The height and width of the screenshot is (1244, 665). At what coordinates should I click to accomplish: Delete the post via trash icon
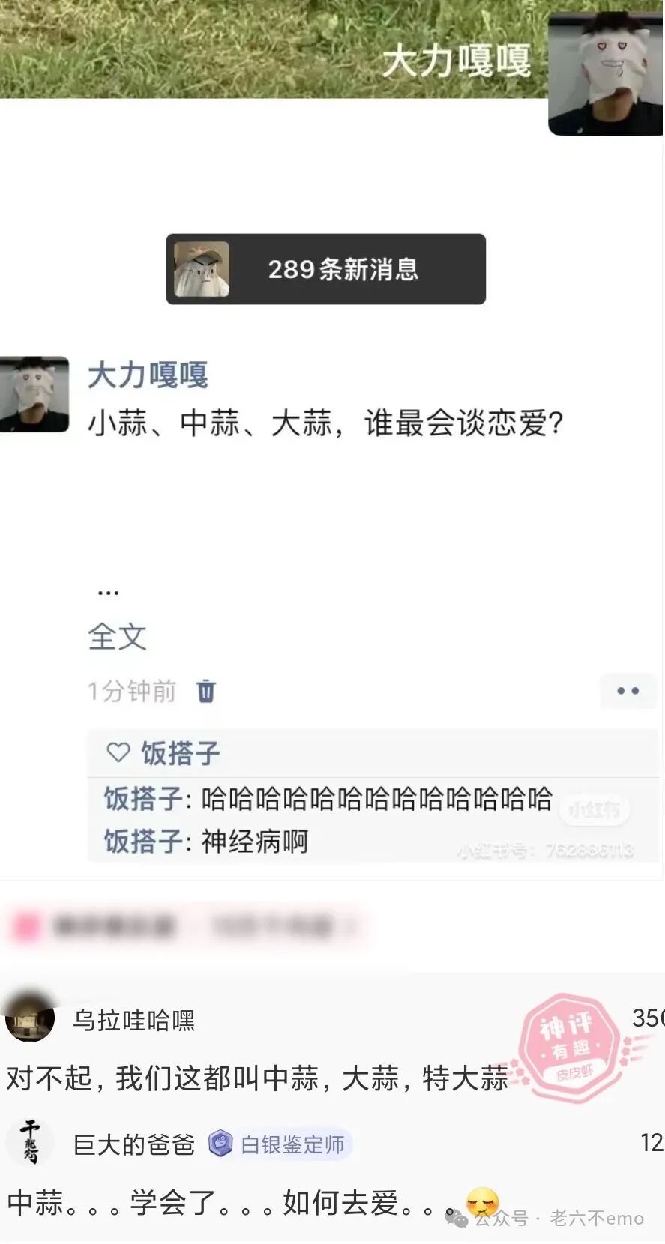pos(206,690)
